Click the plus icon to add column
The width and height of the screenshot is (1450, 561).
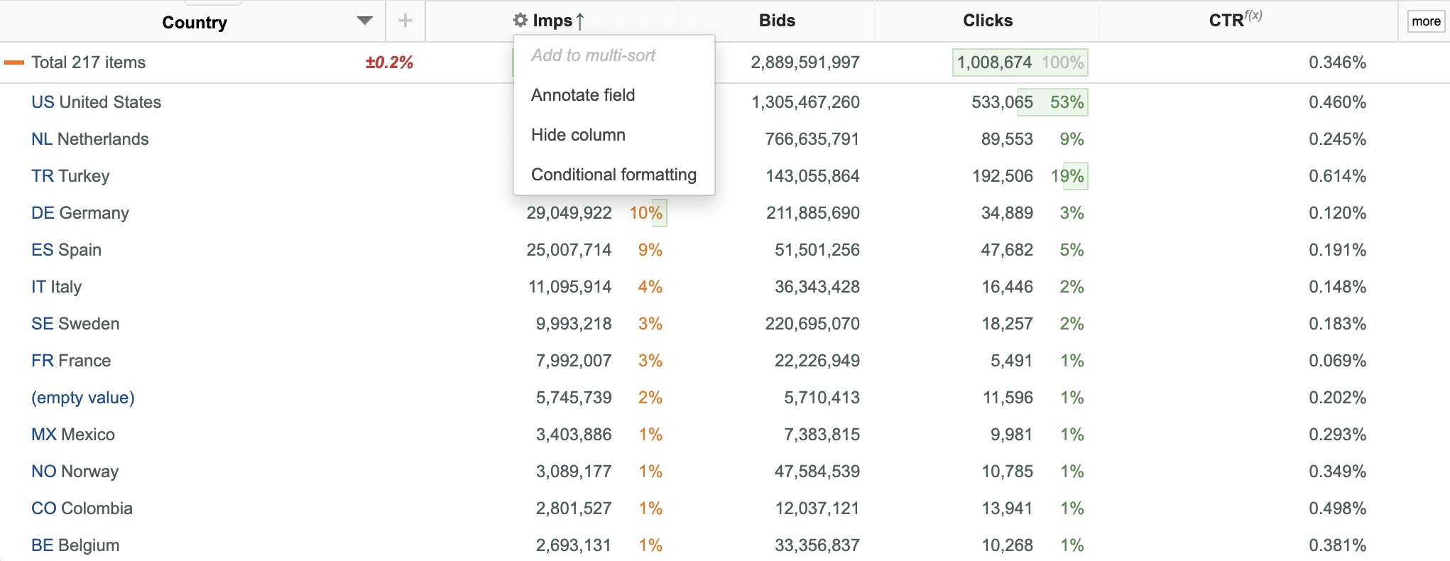click(405, 21)
